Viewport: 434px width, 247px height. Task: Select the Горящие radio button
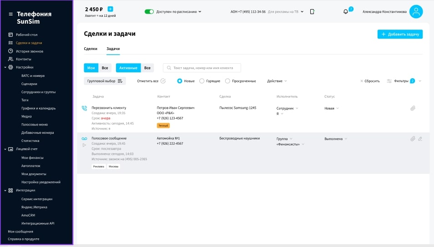202,81
